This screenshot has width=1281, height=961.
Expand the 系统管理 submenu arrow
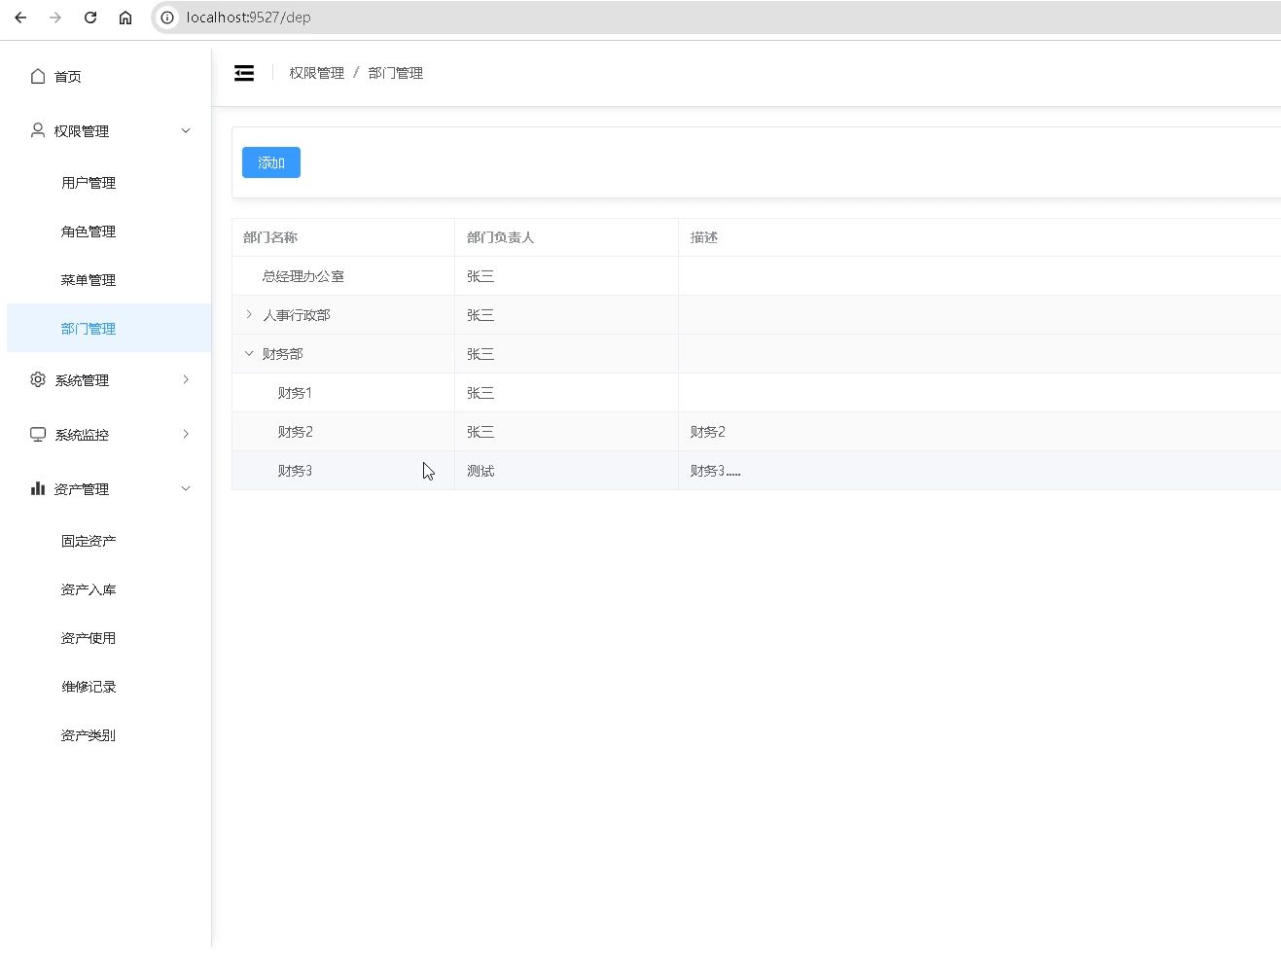coord(186,379)
